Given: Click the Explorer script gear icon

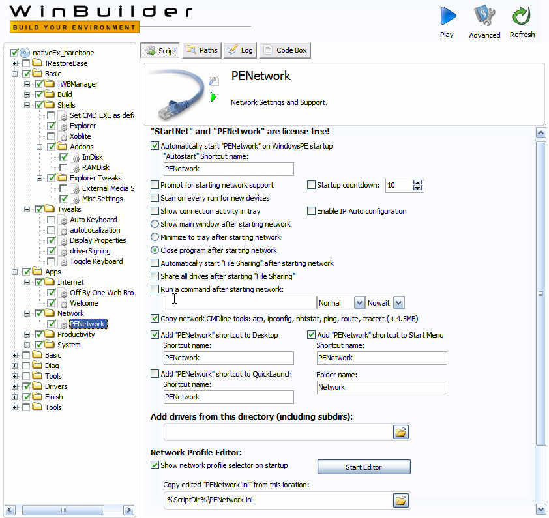Looking at the screenshot, I should [63, 126].
